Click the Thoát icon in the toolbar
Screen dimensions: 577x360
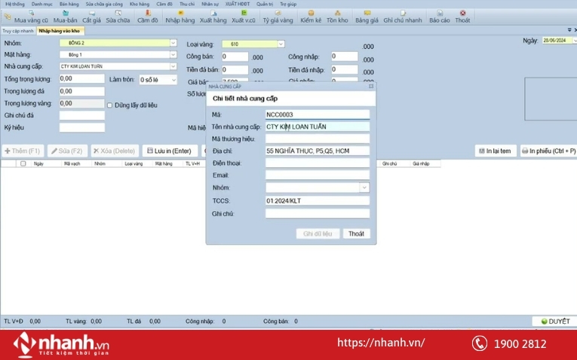coord(462,17)
